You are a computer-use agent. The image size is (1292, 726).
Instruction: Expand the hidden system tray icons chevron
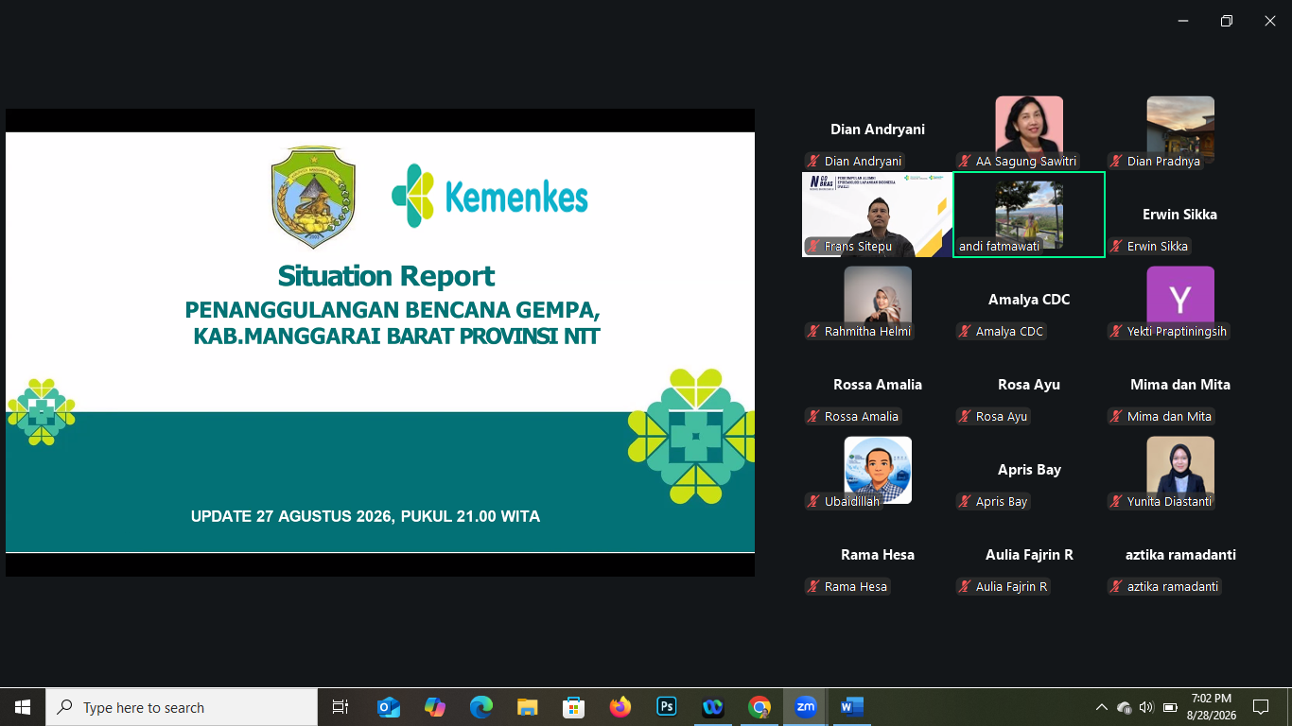pos(1101,707)
